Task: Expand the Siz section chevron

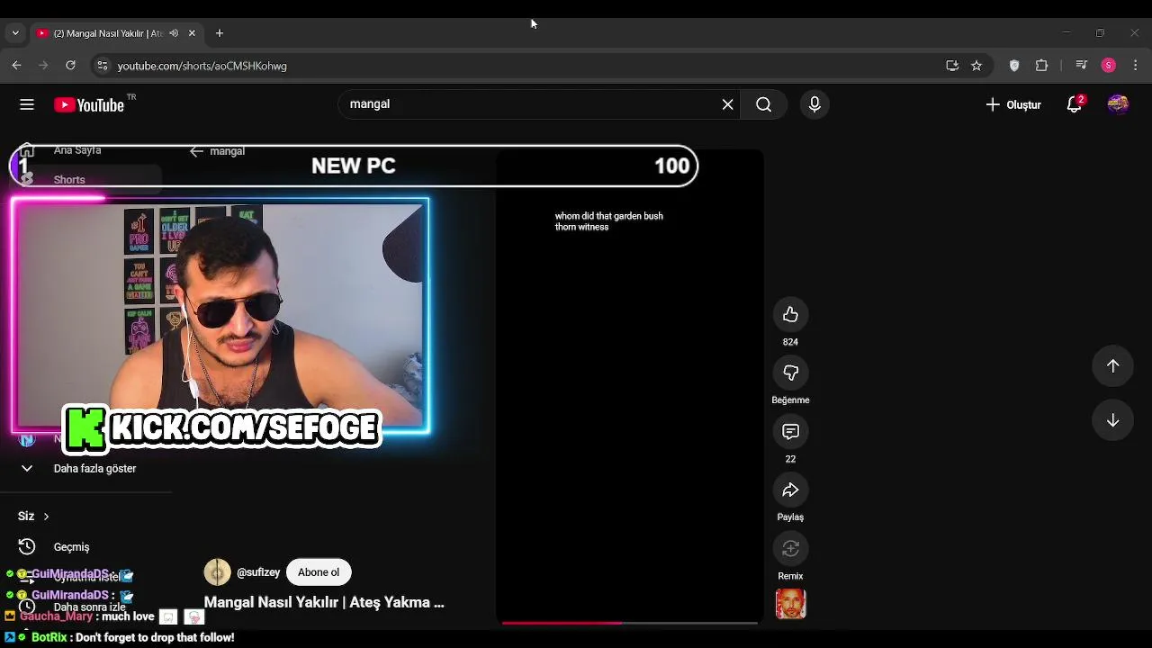Action: click(46, 516)
